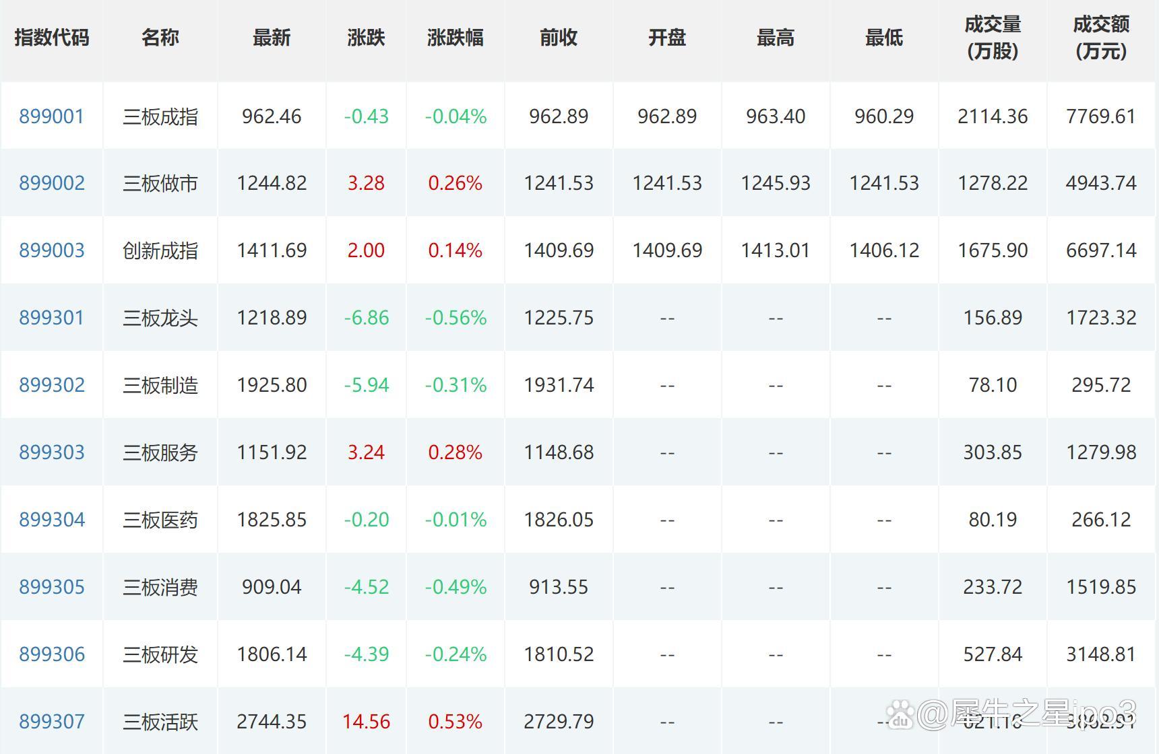1159x754 pixels.
Task: Open index 899303 三板服务 link
Action: [x=51, y=452]
